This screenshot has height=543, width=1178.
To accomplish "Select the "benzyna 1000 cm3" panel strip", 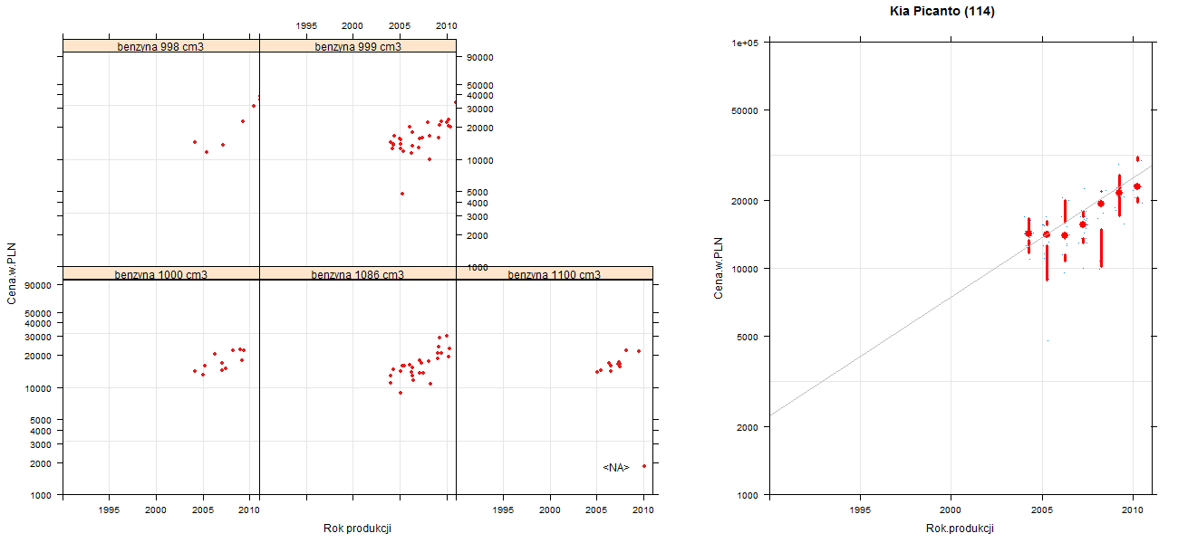I will coord(161,273).
